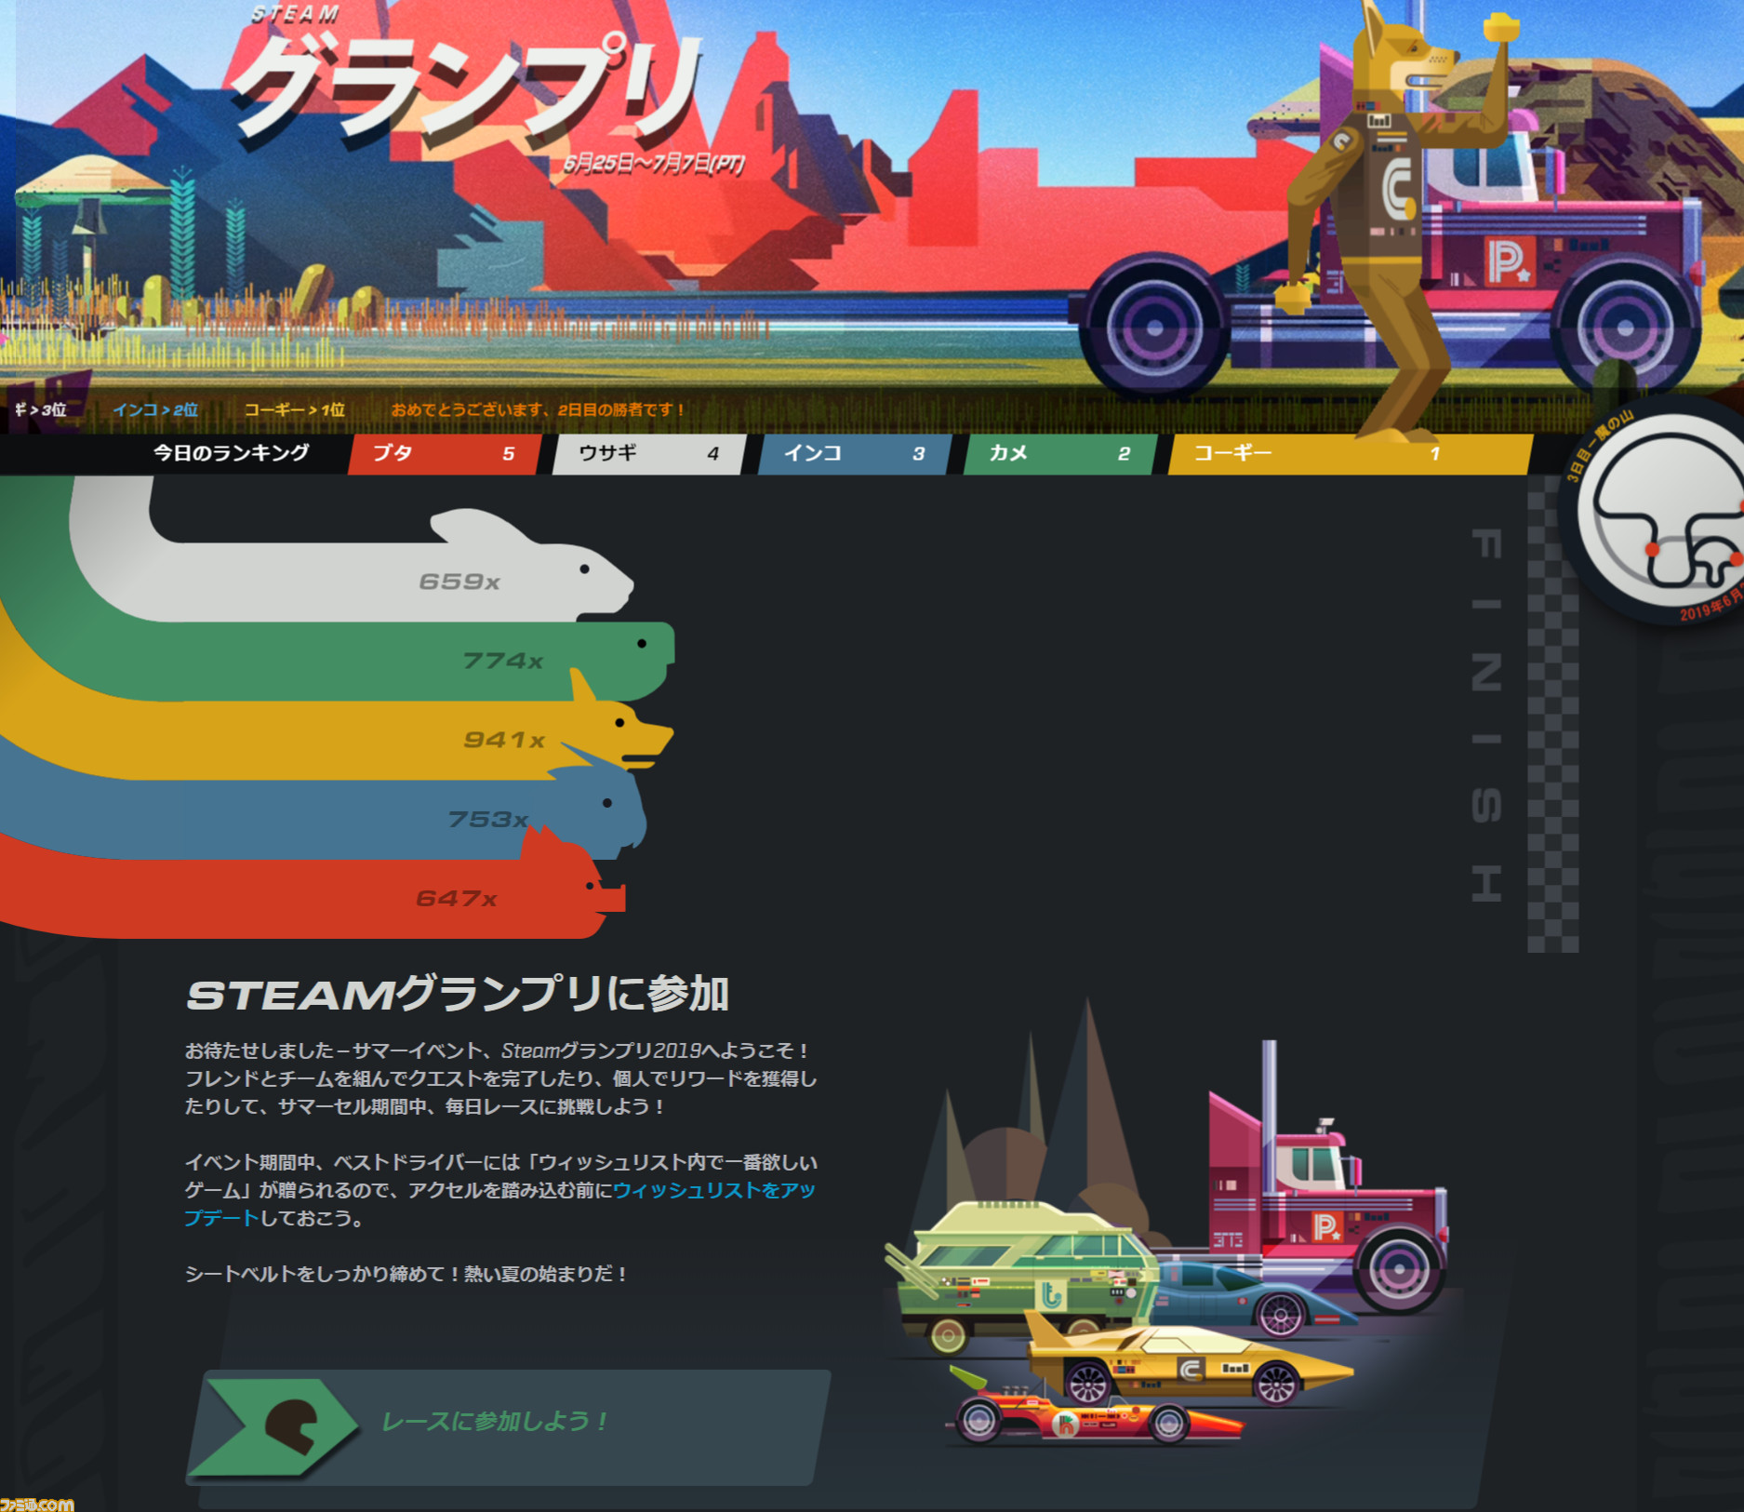This screenshot has width=1744, height=1512.
Task: Click the おめでとうございます ticker message
Action: click(538, 409)
